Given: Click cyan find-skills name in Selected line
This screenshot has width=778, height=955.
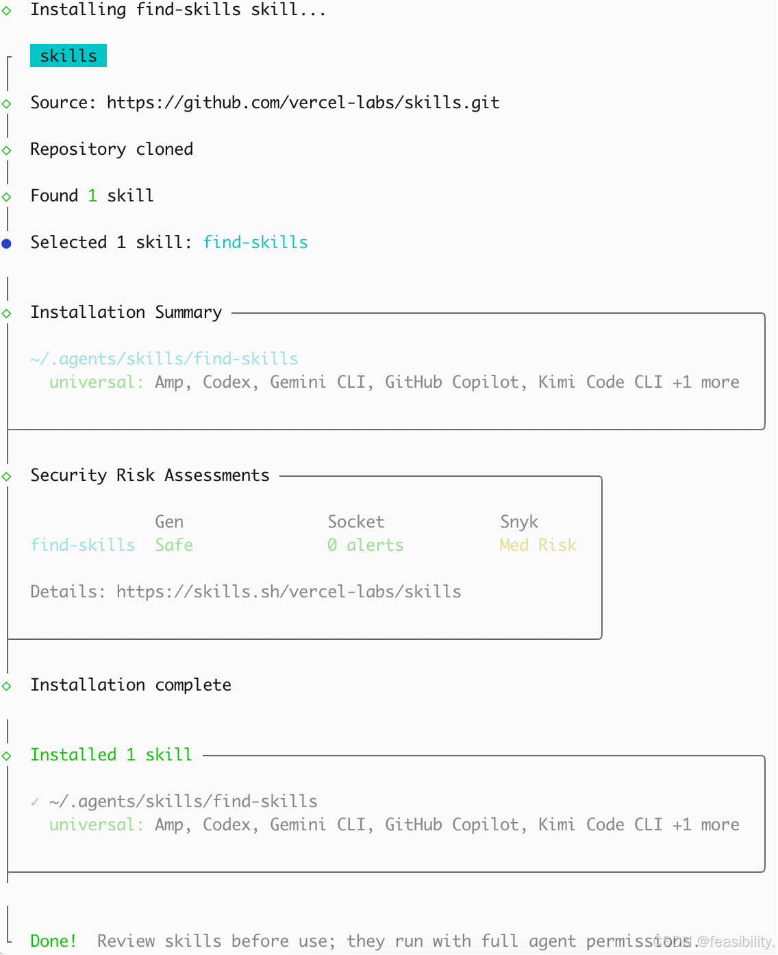Looking at the screenshot, I should coord(255,243).
